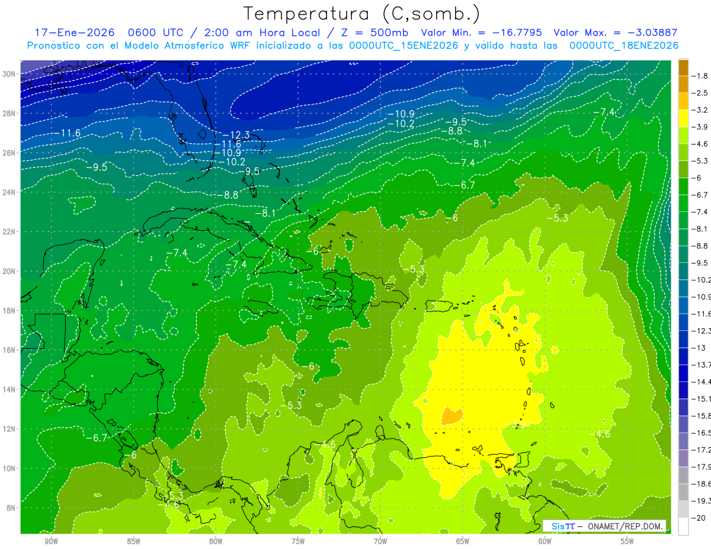Pick the orange swatch between -1.8 and -2.5
The width and height of the screenshot is (711, 549).
pos(683,84)
